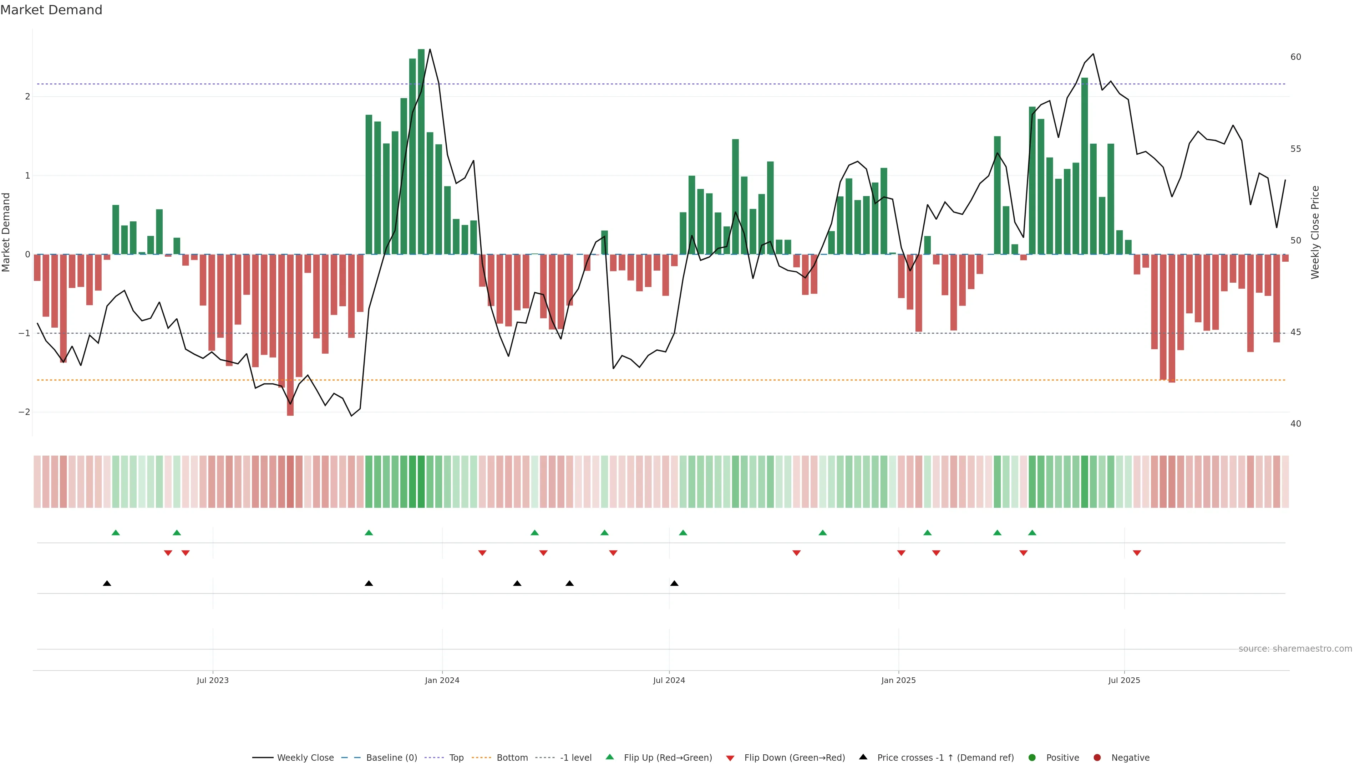Click the Weekly Close black line legend icon
This screenshot has width=1370, height=770.
coord(263,757)
